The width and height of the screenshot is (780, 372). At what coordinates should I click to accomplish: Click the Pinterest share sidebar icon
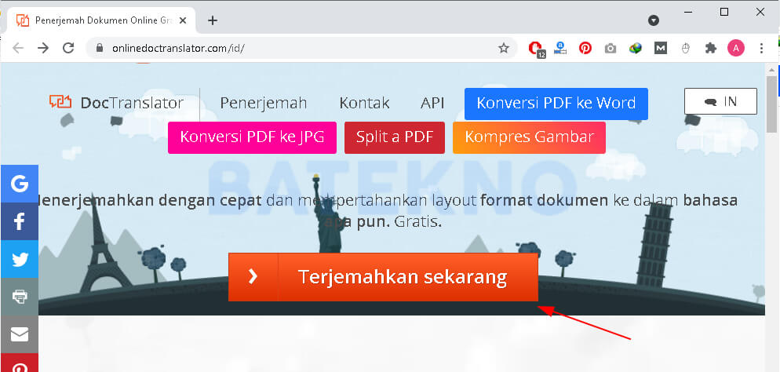[x=20, y=363]
